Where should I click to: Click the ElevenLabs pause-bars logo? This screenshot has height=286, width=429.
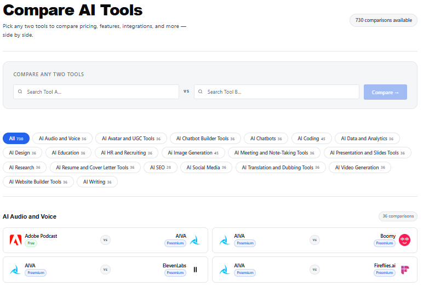[196, 270]
